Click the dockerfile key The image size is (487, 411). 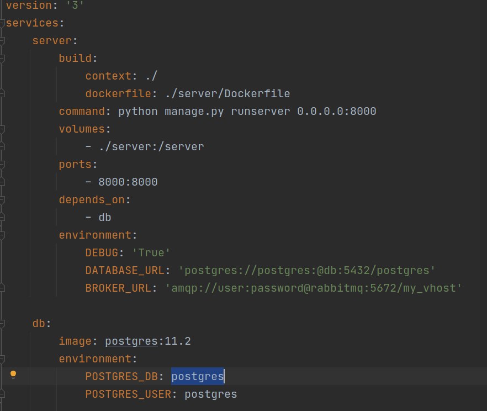[x=118, y=94]
